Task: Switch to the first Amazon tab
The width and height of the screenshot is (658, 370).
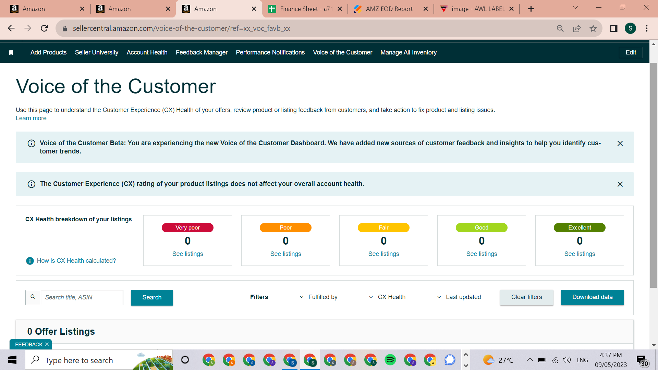Action: [47, 9]
